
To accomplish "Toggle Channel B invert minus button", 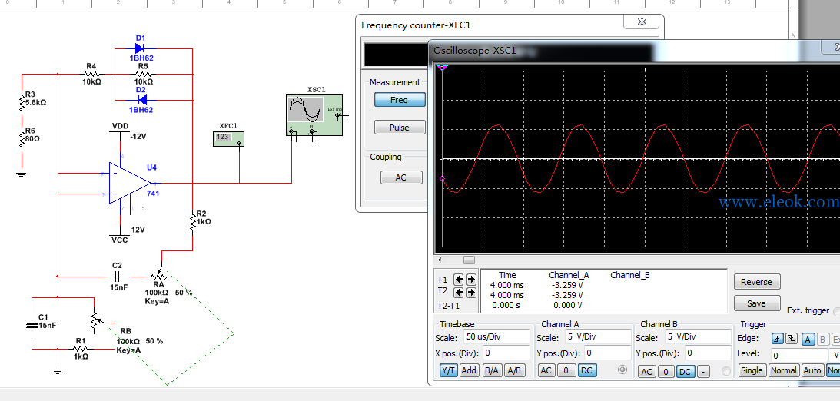I will pos(702,372).
